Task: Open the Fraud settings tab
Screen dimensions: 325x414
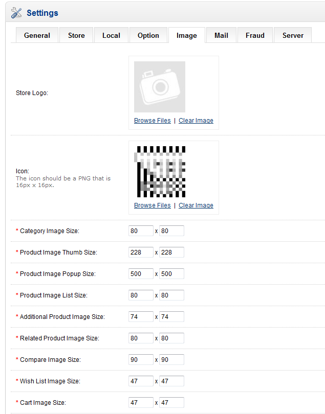Action: click(255, 35)
